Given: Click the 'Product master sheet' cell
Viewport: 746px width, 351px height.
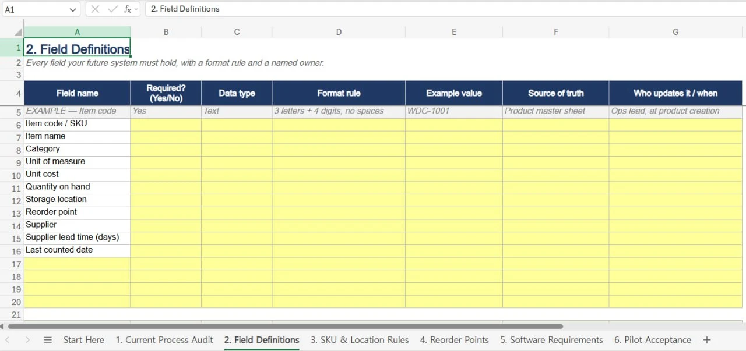Looking at the screenshot, I should click(555, 111).
